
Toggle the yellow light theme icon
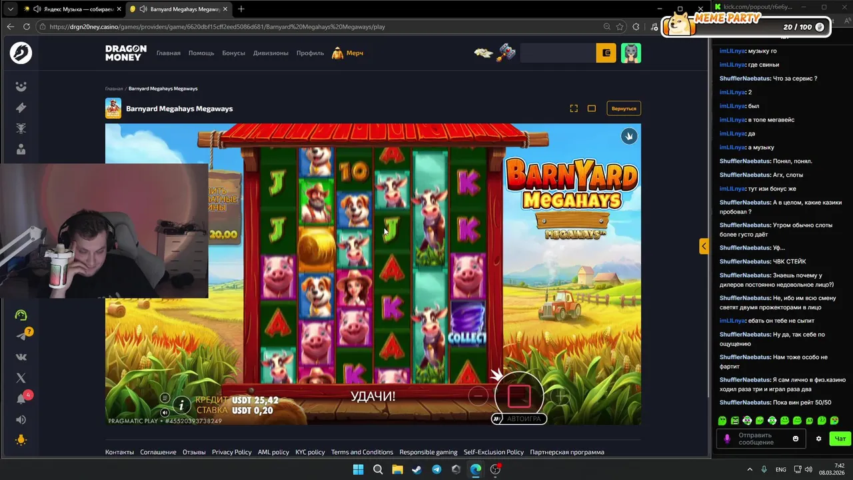tap(21, 440)
